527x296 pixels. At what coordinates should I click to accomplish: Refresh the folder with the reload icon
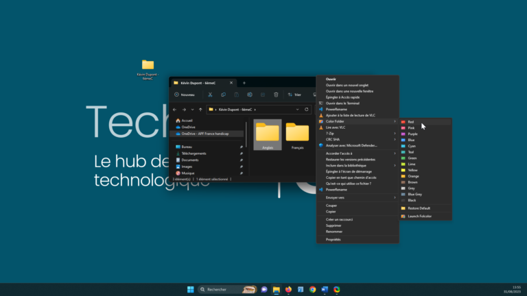[306, 110]
